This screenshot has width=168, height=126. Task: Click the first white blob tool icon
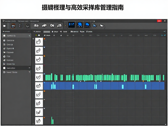[36, 26]
